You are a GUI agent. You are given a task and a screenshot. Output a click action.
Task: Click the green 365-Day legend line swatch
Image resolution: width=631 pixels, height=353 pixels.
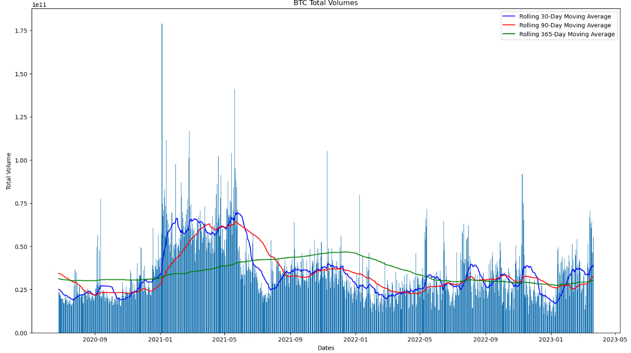[509, 34]
